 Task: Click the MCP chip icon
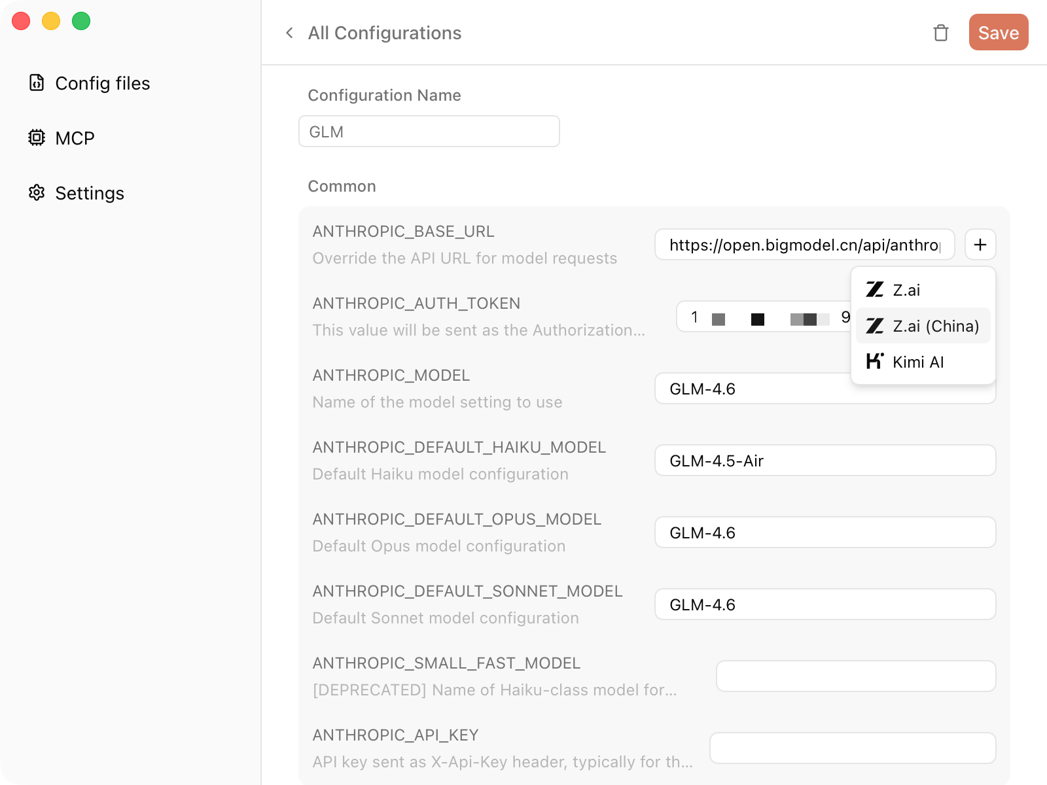[37, 138]
